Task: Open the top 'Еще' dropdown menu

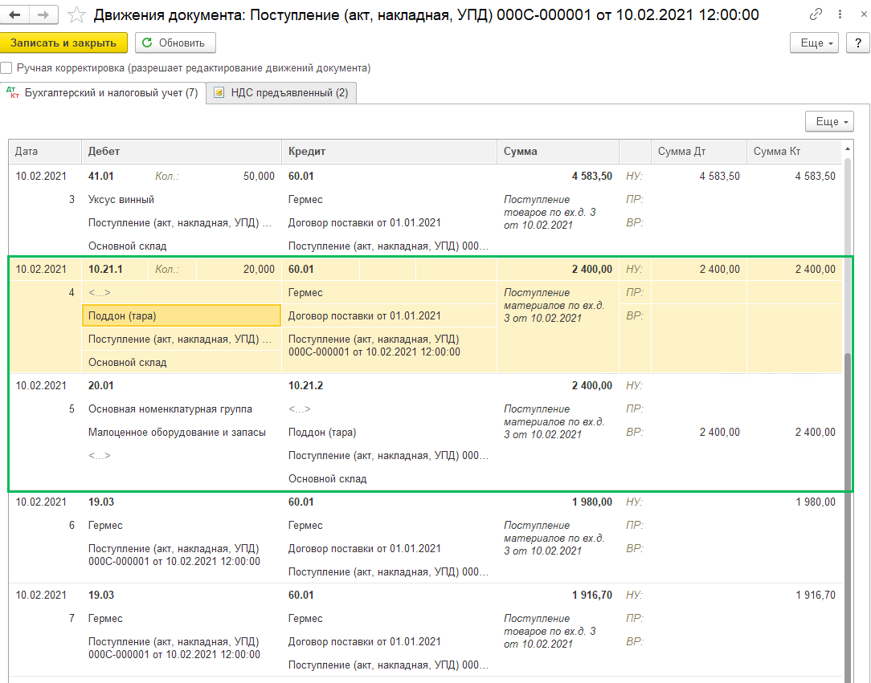Action: (814, 43)
